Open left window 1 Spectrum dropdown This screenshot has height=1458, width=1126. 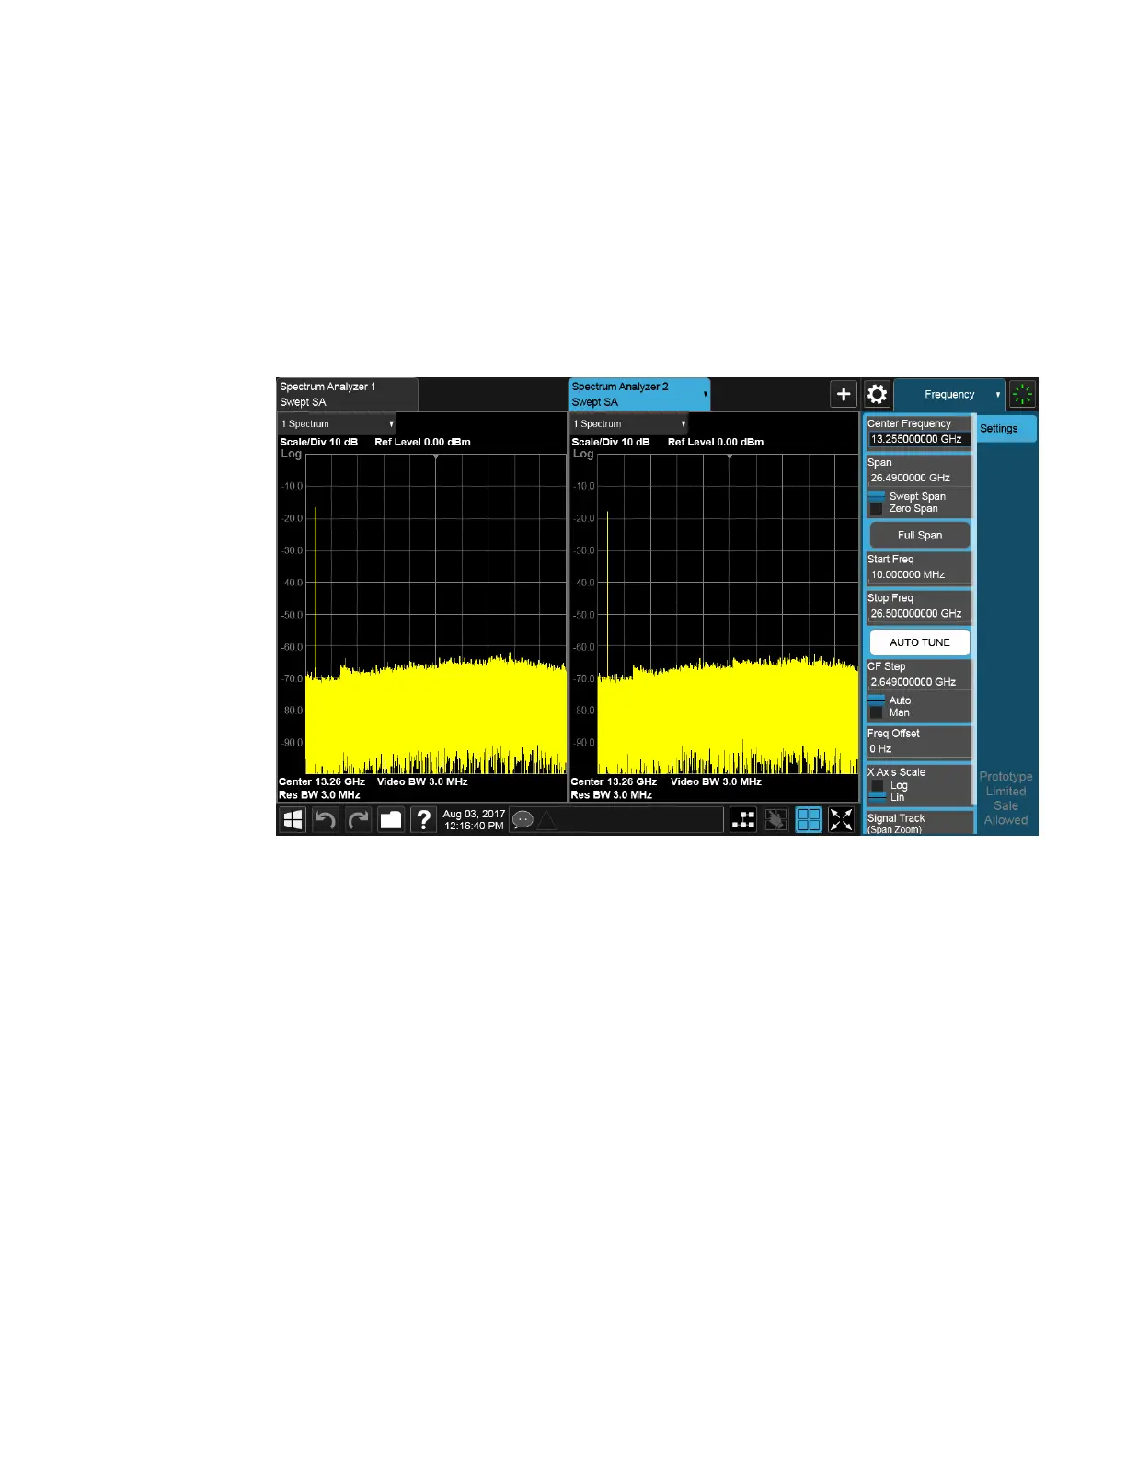coord(337,423)
